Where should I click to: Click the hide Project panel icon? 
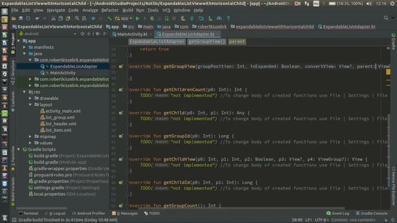click(105, 33)
